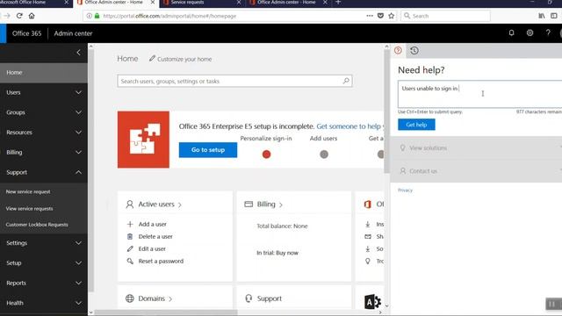The width and height of the screenshot is (562, 316).
Task: Select the red question mark help tab icon
Action: [398, 51]
